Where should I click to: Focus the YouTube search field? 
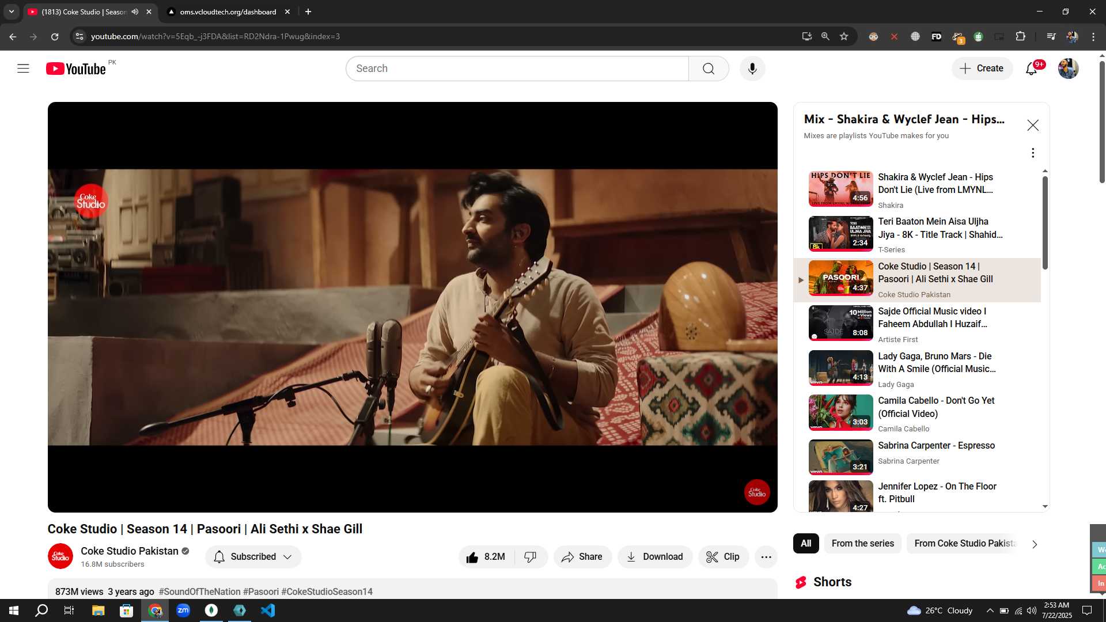(517, 69)
